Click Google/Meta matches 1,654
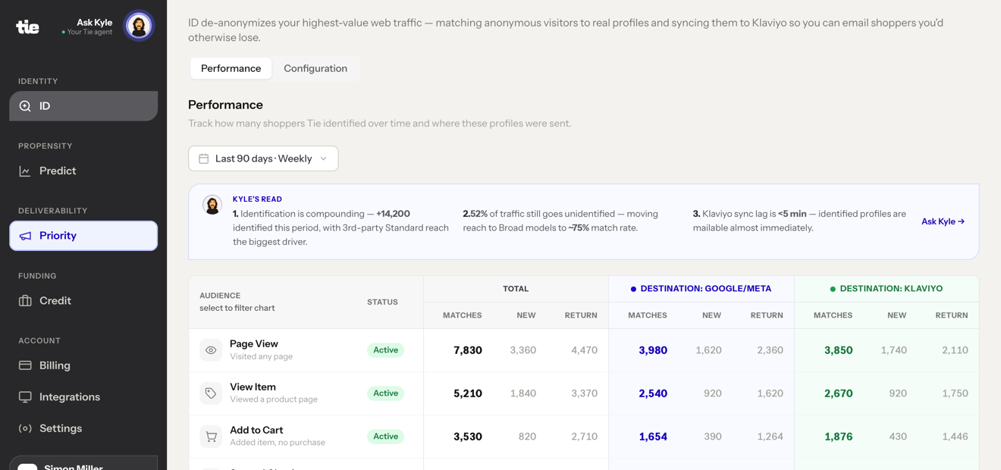This screenshot has width=1001, height=470. point(653,437)
